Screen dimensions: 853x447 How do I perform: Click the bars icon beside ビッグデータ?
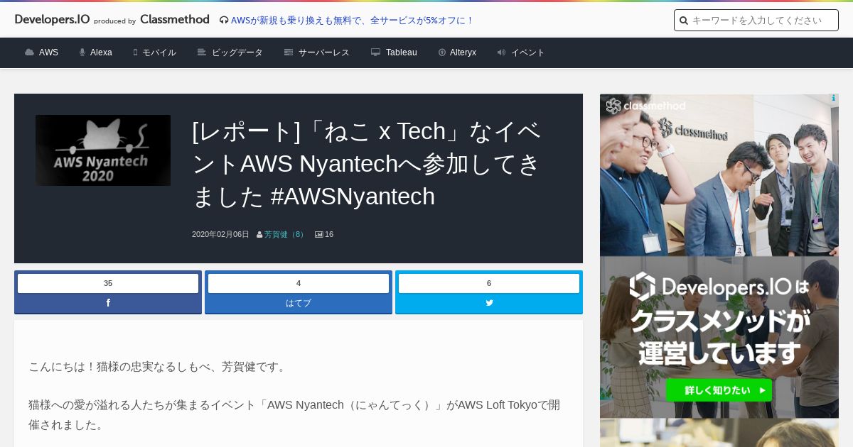(x=202, y=53)
